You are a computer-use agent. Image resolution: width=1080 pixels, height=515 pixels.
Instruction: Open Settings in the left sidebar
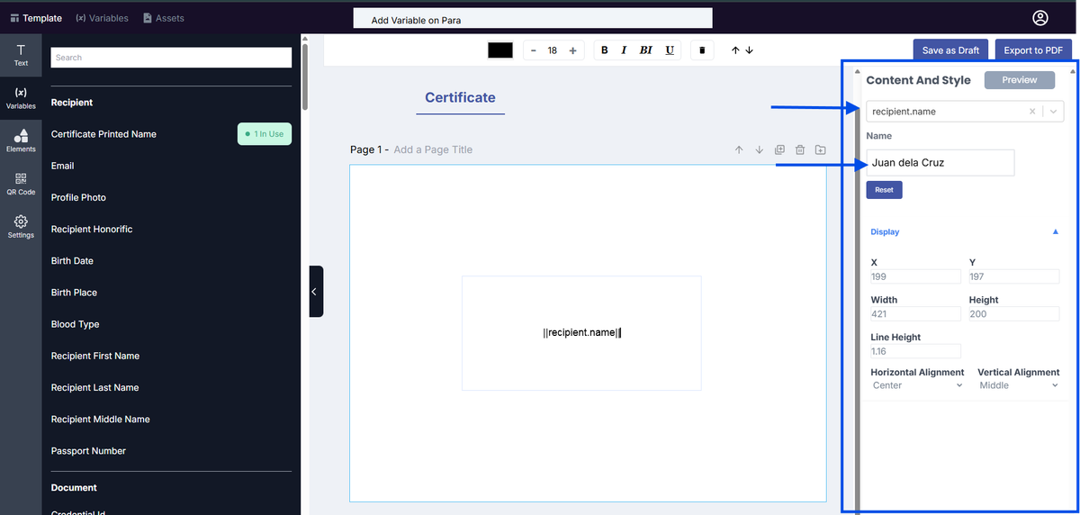click(x=21, y=227)
